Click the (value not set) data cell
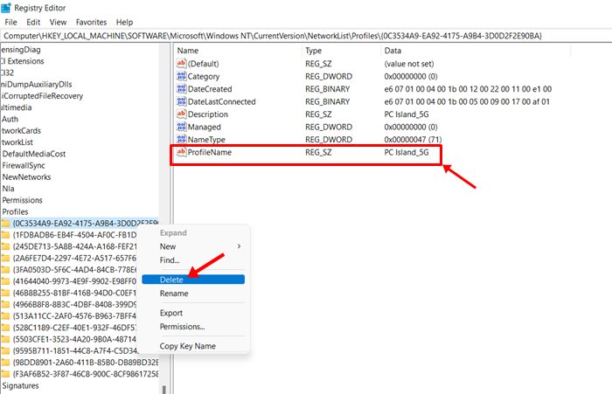 pyautogui.click(x=409, y=64)
